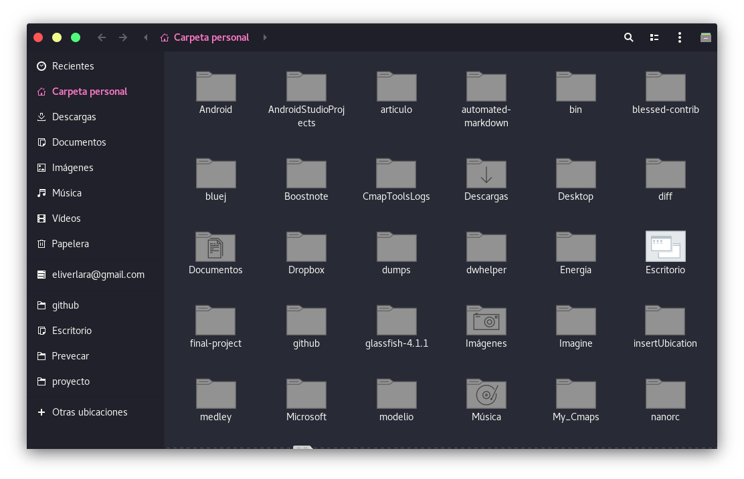Open the three-dot options menu
Screen dimensions: 744x479
pos(680,37)
